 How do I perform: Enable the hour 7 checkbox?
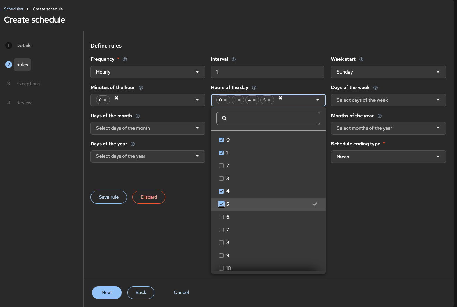coord(222,230)
